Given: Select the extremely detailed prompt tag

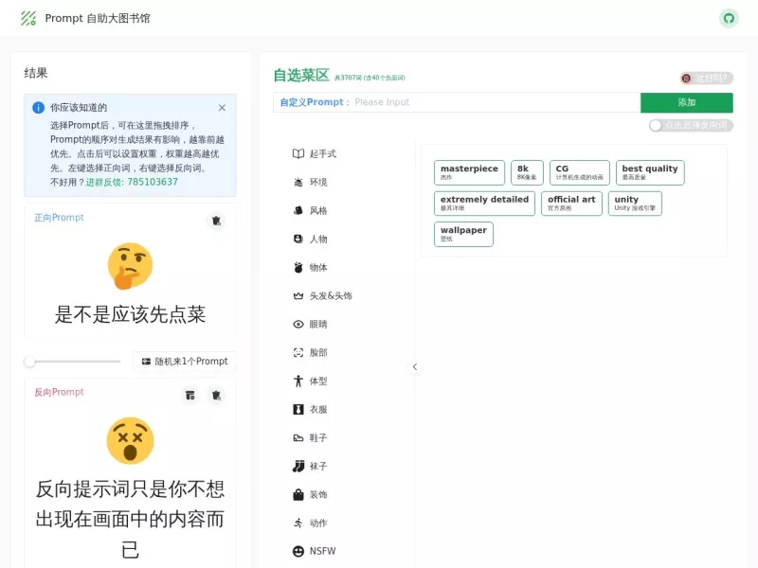Looking at the screenshot, I should point(484,204).
